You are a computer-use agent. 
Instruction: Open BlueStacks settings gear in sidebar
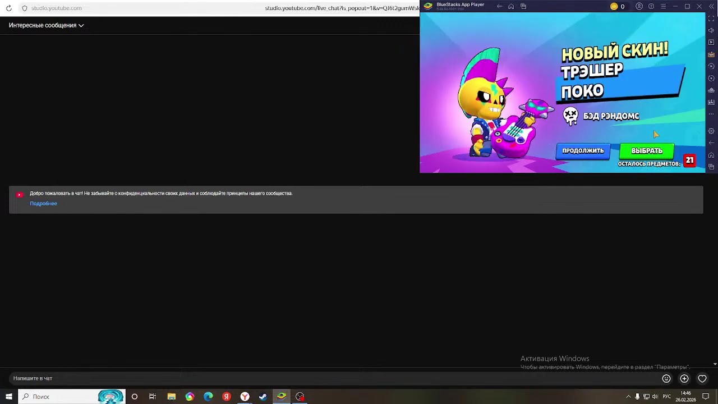pyautogui.click(x=711, y=131)
